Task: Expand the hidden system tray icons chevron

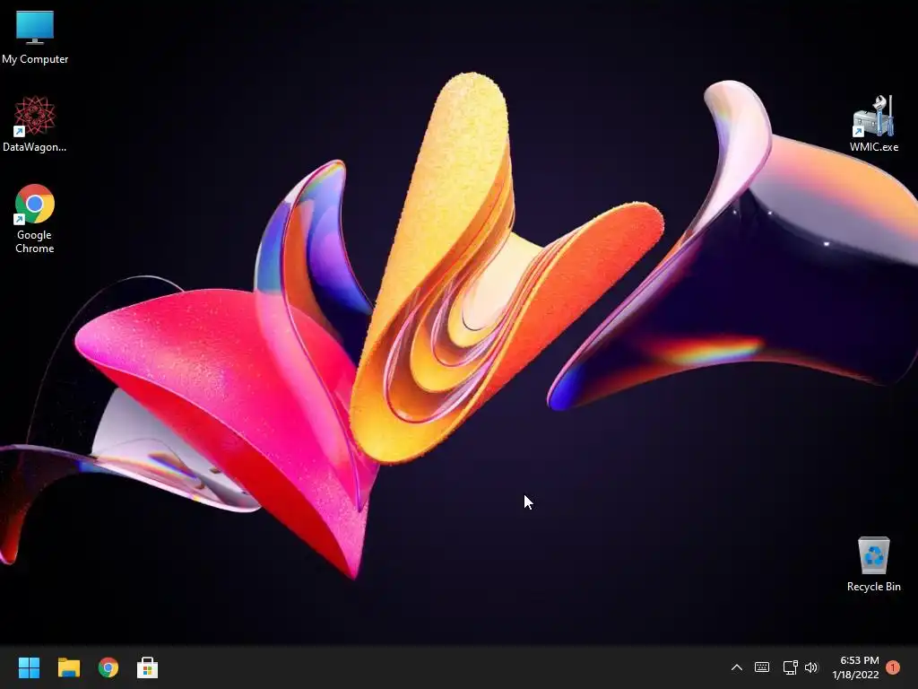Action: (x=737, y=667)
